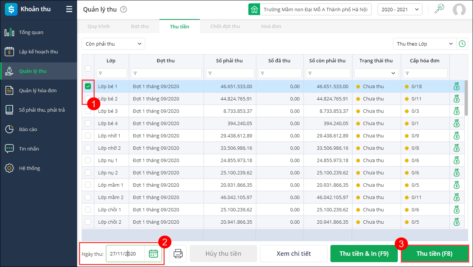Click the user avatar icon
Viewport: 473px width, 267px height.
459,10
